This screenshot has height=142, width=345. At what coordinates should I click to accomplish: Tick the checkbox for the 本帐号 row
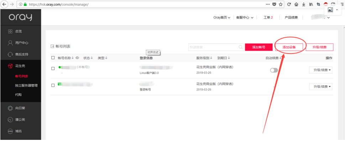pyautogui.click(x=53, y=69)
